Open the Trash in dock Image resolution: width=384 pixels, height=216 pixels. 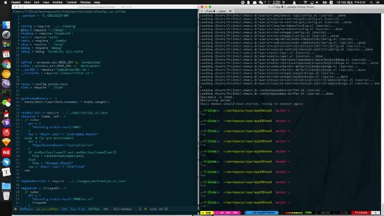(x=6, y=195)
